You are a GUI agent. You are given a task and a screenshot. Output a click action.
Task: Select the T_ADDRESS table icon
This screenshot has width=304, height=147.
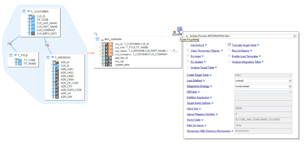click(48, 57)
